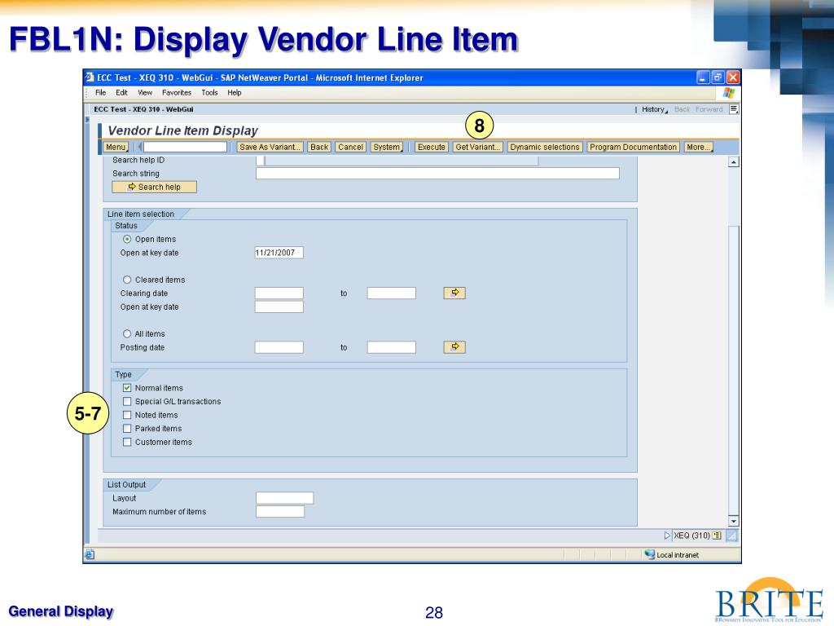Uncheck the Normal items checkbox

pyautogui.click(x=126, y=387)
